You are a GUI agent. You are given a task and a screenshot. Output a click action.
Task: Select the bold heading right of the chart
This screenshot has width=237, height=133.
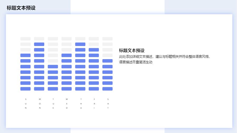(132, 50)
